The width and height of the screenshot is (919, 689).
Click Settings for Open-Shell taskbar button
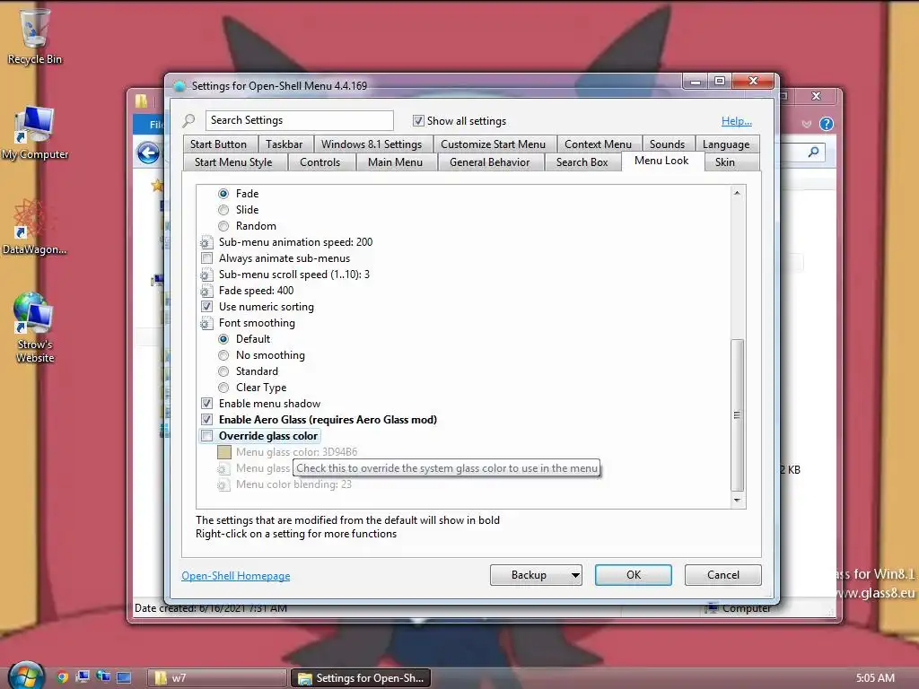361,678
